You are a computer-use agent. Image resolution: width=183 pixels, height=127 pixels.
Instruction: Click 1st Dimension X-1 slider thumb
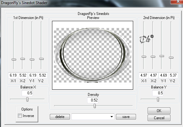14,59
